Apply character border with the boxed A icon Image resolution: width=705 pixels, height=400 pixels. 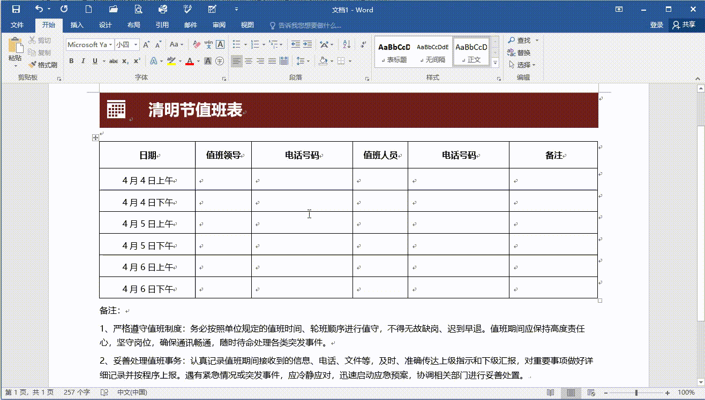point(220,44)
